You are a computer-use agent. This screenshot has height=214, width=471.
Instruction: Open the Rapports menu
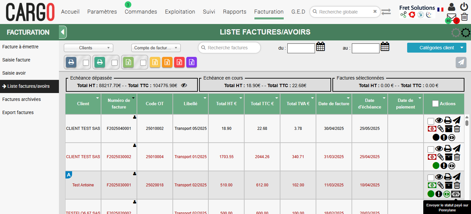point(235,12)
